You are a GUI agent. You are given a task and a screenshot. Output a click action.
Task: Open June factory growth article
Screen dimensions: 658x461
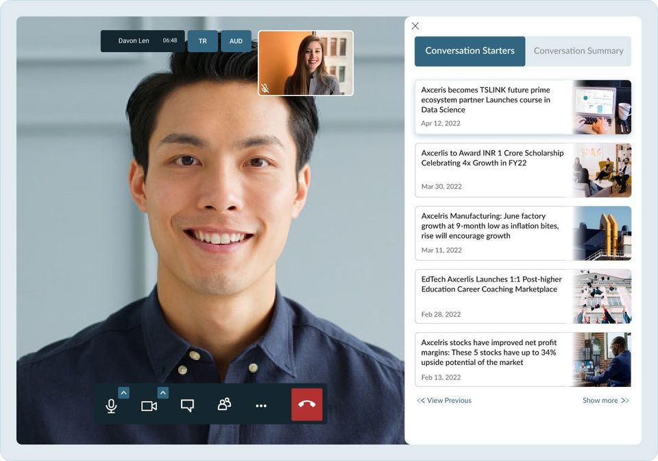pyautogui.click(x=523, y=233)
